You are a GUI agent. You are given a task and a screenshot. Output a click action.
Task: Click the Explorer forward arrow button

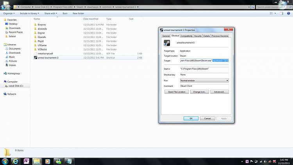[x=8, y=7]
